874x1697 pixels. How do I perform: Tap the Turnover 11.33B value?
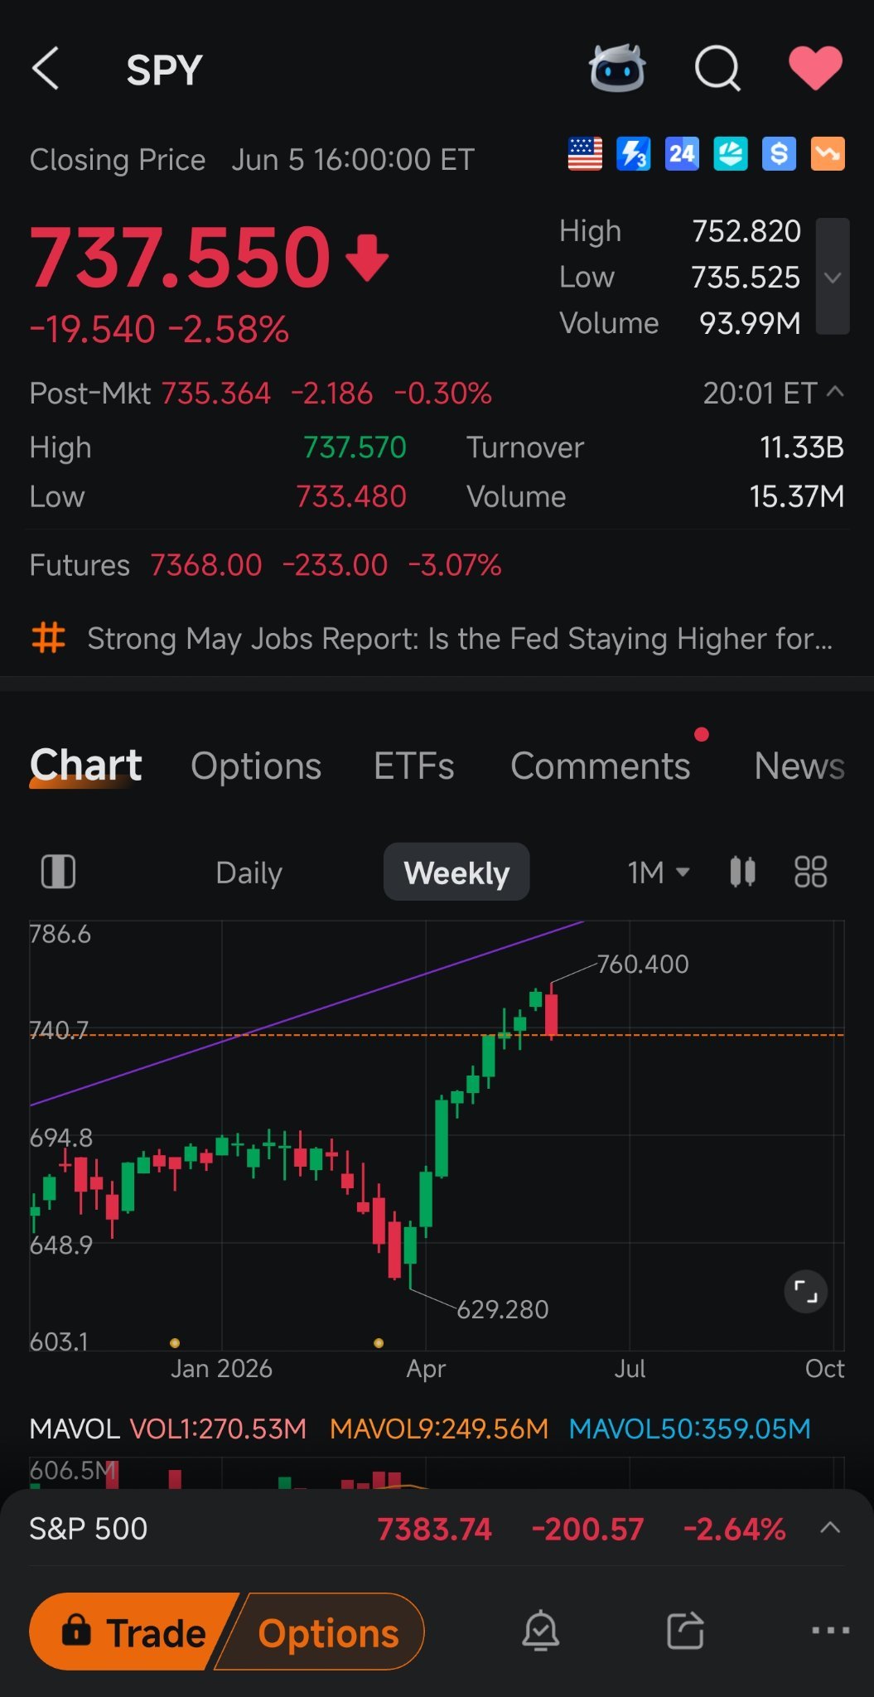(x=802, y=447)
